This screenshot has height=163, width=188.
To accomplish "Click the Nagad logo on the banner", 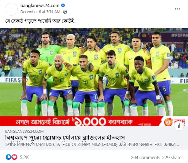I will tap(175, 122).
